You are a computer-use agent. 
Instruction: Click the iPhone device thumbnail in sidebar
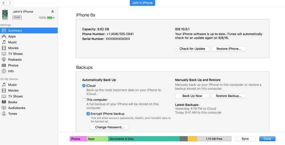click(5, 15)
